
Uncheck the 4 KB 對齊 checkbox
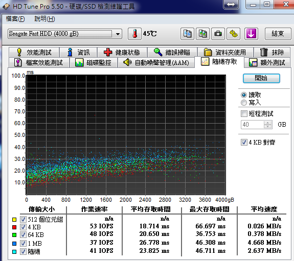coord(244,143)
